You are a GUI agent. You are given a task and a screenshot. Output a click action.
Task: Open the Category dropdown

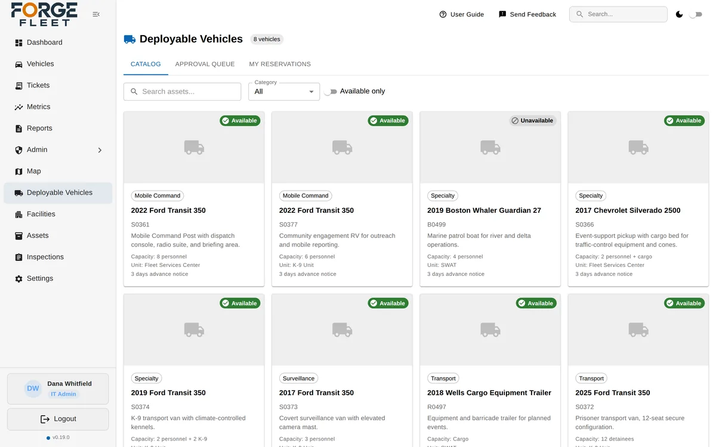[284, 92]
